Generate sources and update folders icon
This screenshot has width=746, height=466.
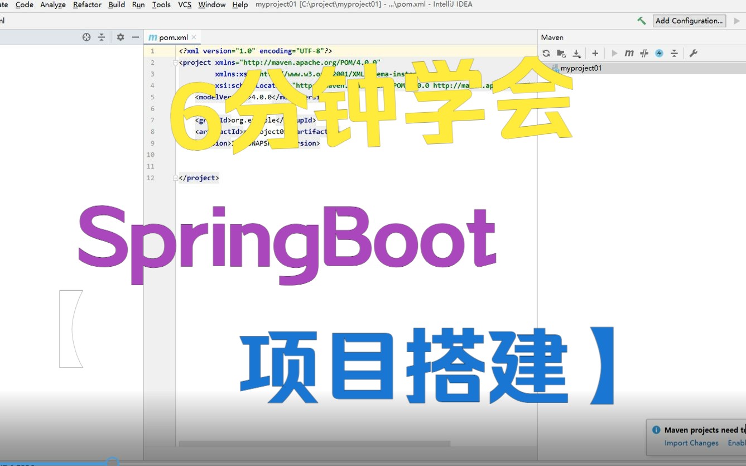561,54
